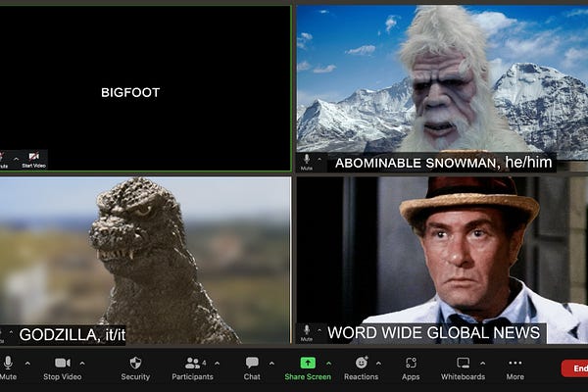Open the More options menu
This screenshot has height=392, width=588.
(515, 368)
